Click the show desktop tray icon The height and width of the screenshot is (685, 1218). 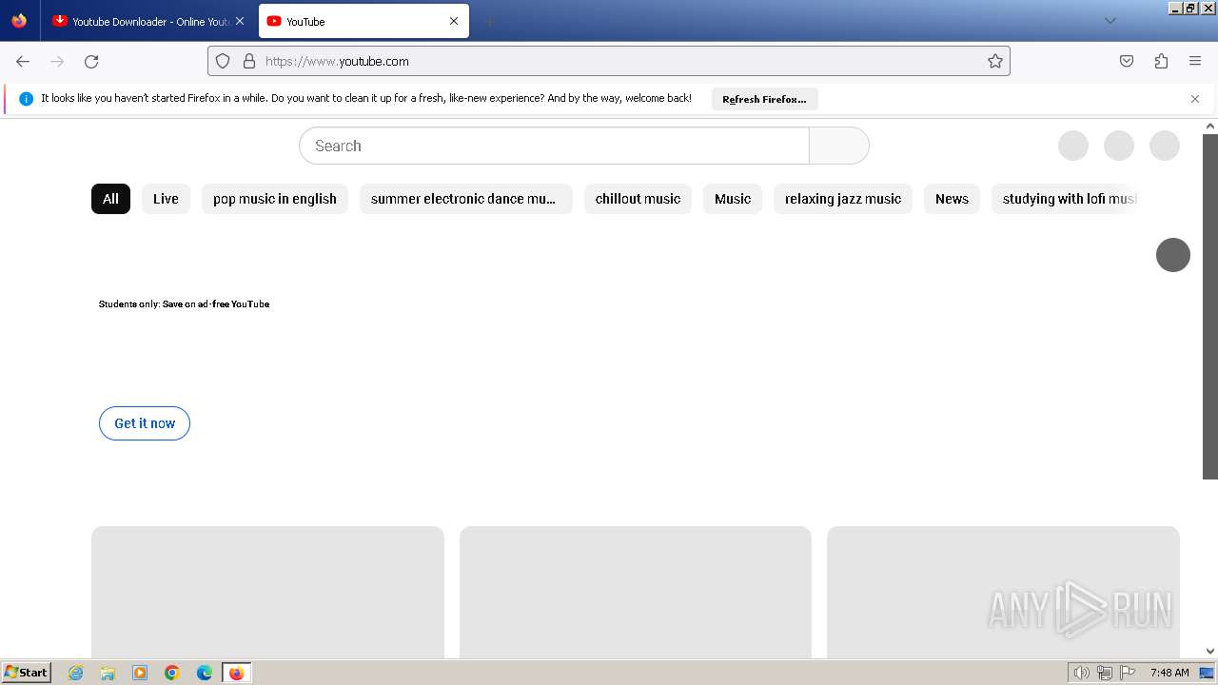(1207, 673)
